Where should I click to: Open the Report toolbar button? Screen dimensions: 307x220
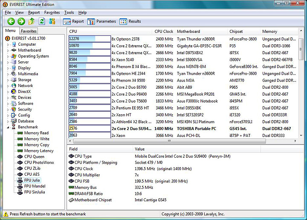pyautogui.click(x=73, y=21)
